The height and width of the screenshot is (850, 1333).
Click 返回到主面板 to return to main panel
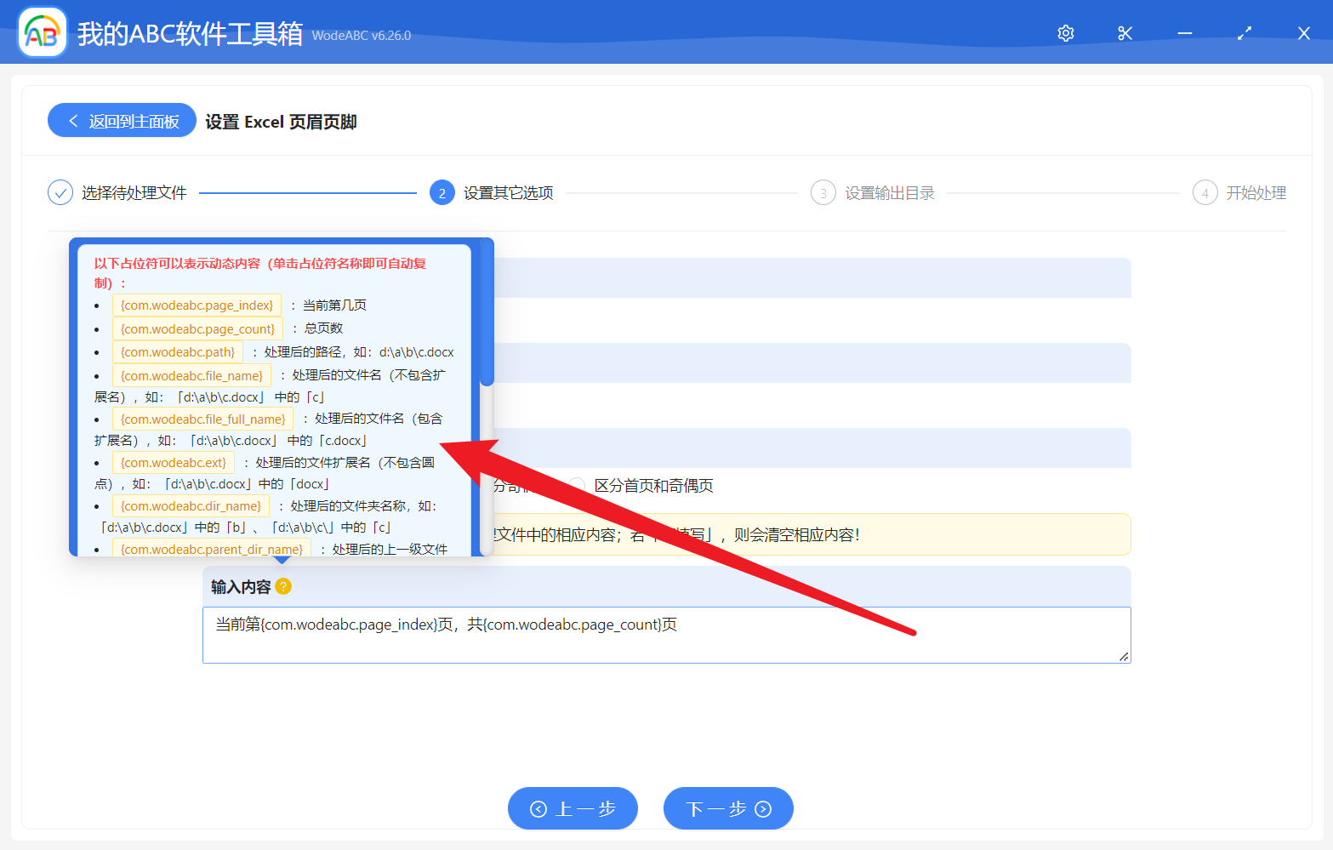click(122, 120)
